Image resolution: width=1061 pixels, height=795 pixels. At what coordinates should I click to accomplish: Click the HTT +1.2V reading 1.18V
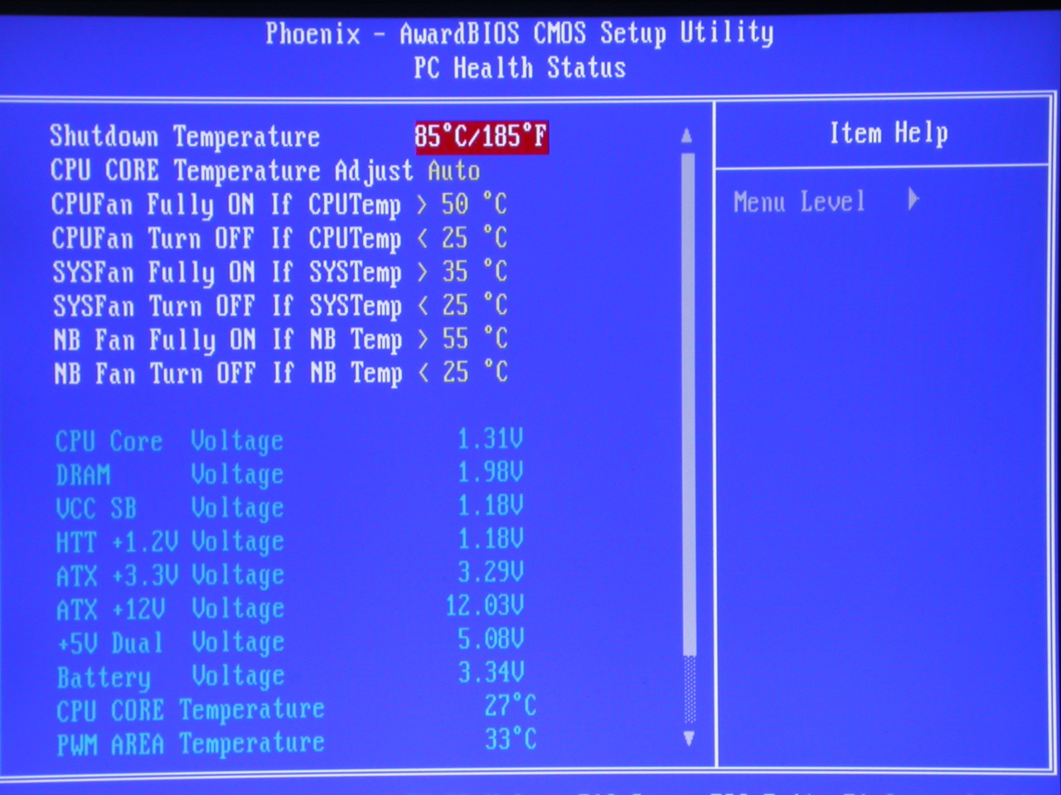491,539
